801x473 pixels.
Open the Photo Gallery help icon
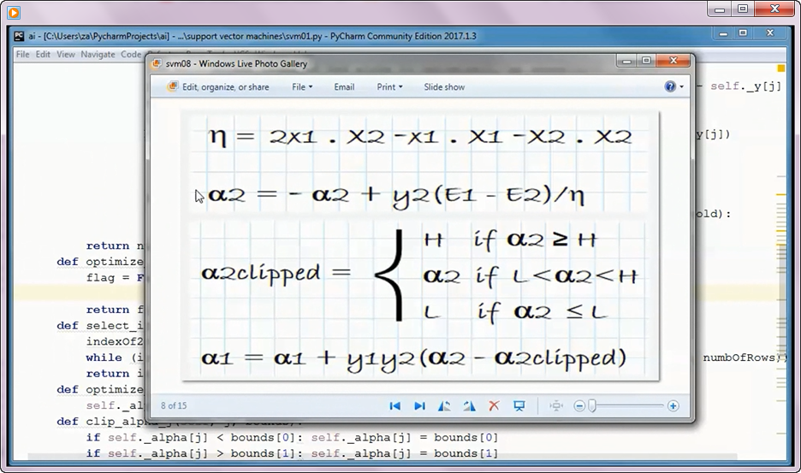tap(670, 86)
